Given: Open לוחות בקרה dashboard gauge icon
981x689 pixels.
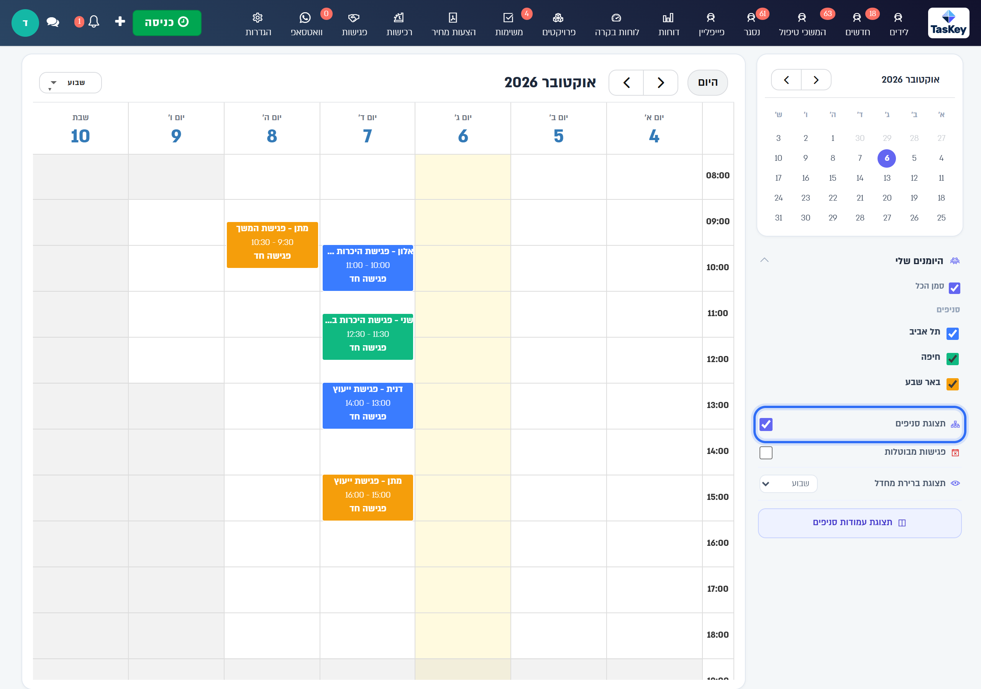Looking at the screenshot, I should click(x=616, y=18).
